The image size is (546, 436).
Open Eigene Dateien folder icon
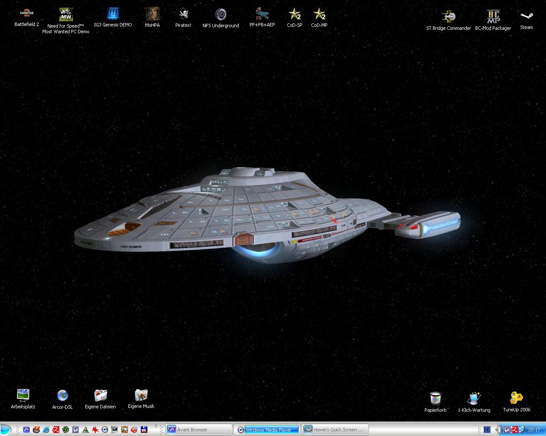point(100,399)
